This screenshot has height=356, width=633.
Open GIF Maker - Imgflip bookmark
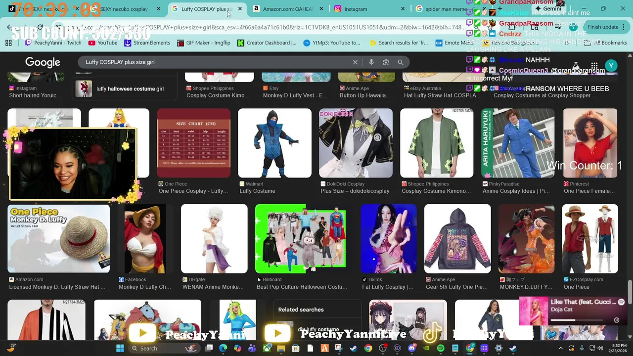[204, 43]
